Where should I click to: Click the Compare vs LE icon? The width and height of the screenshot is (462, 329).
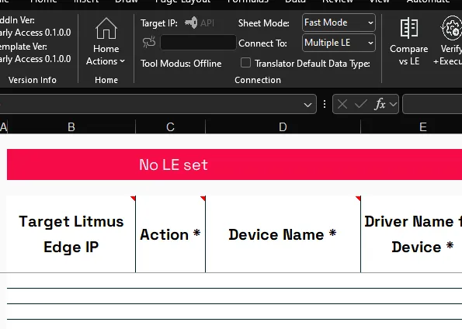pyautogui.click(x=408, y=28)
